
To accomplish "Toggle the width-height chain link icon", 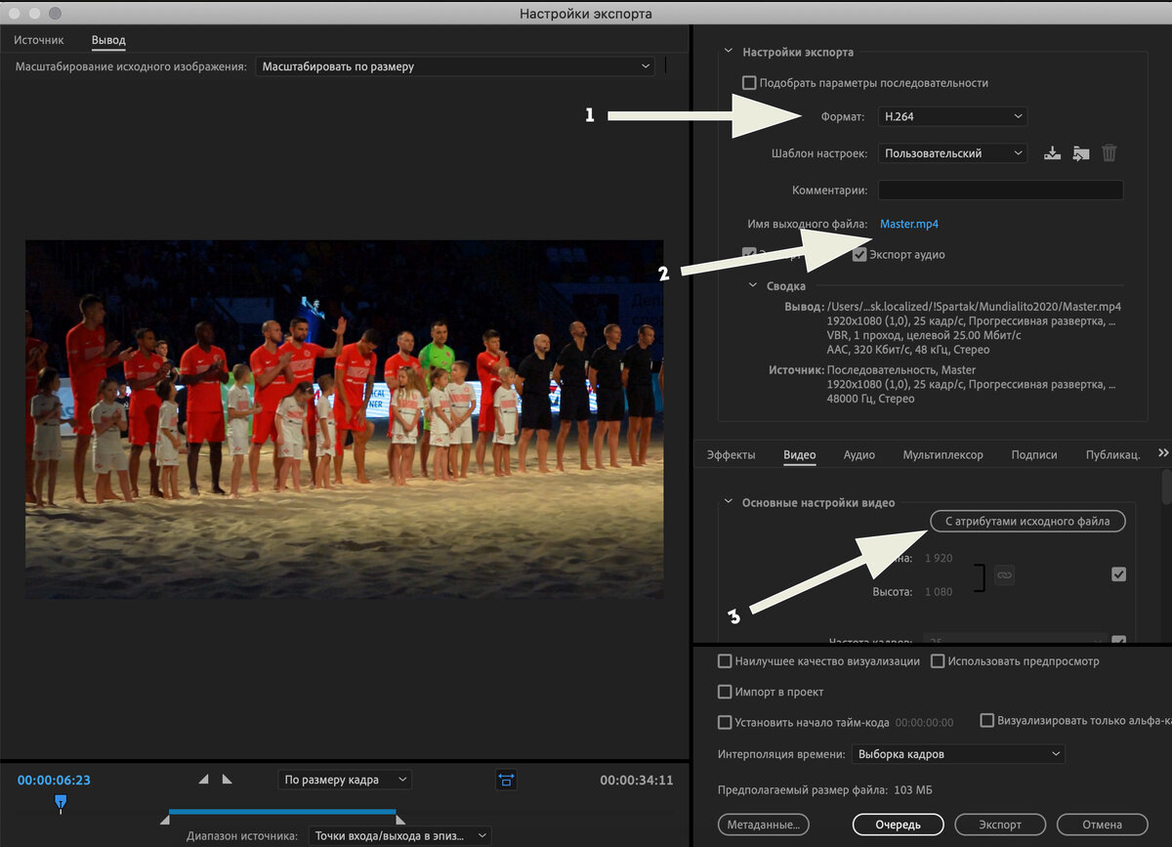I will [x=1004, y=575].
